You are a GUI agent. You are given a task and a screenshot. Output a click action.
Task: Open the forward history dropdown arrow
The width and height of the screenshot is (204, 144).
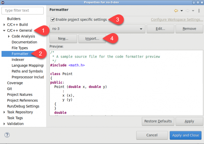coord(193,11)
